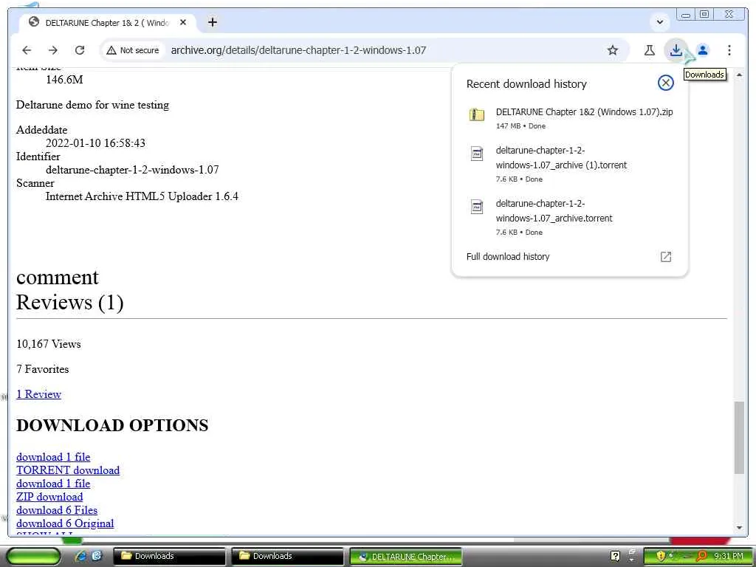Open the Chrome profile icon

pos(703,50)
